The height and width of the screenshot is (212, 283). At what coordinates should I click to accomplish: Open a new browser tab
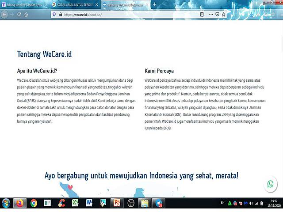(x=154, y=4)
